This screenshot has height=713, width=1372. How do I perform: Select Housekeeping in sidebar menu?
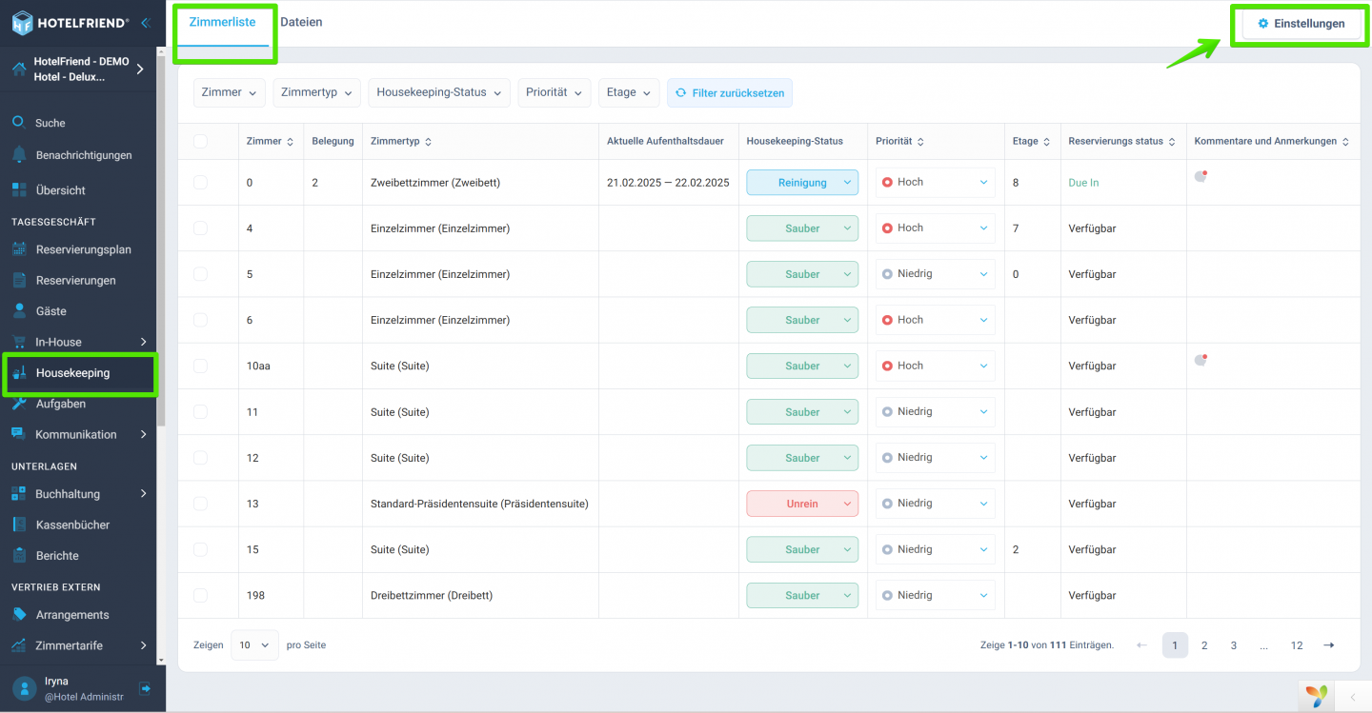tap(78, 373)
